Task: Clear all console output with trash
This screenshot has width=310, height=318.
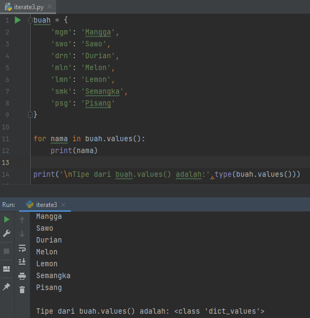Action: (x=22, y=289)
